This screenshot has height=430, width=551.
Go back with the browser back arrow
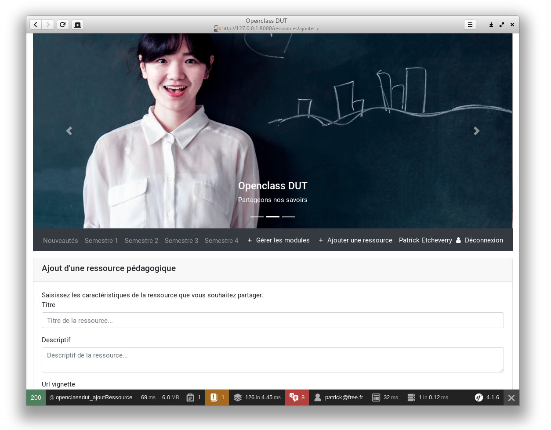pos(36,25)
